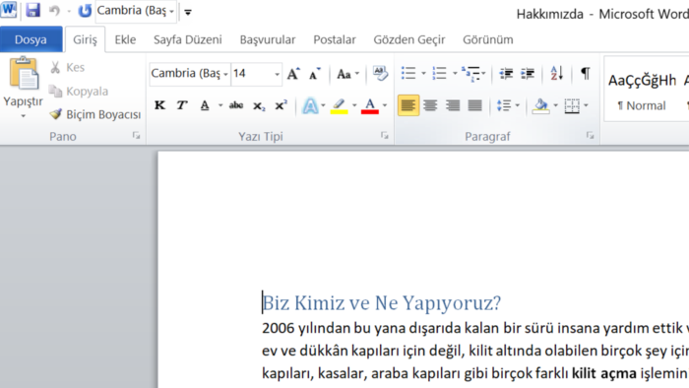Viewport: 689px width, 388px height.
Task: Click Decrease Indent icon
Action: pyautogui.click(x=506, y=74)
